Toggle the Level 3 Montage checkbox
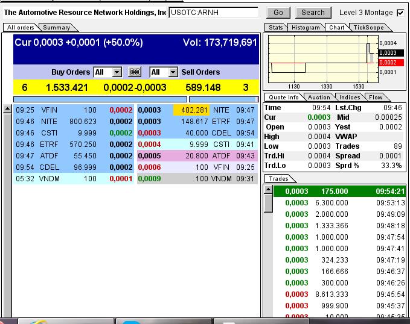 400,13
